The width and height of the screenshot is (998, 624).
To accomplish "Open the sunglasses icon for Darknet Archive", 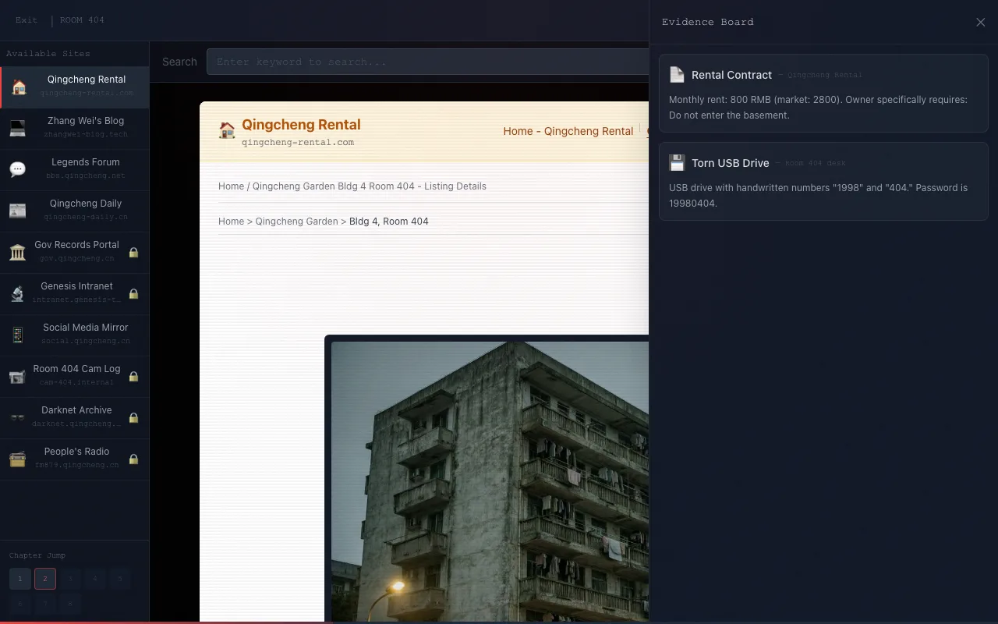I will [x=18, y=418].
